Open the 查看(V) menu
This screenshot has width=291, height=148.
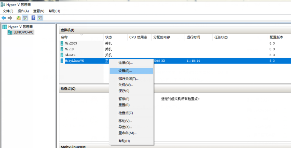[38, 11]
